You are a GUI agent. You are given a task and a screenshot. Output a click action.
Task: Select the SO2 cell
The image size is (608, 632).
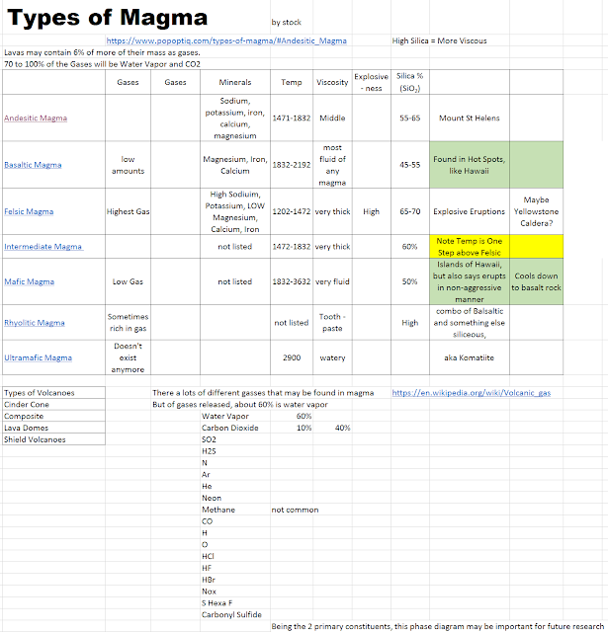coord(235,439)
